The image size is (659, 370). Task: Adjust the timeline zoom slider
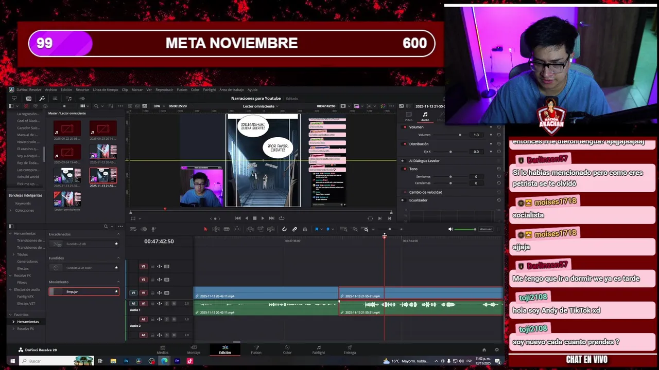coord(389,229)
